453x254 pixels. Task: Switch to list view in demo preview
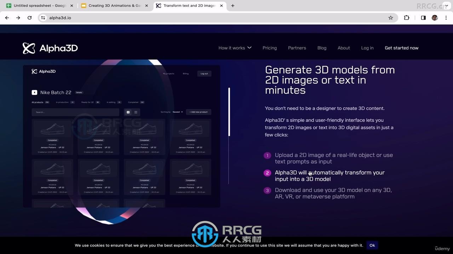(136, 112)
